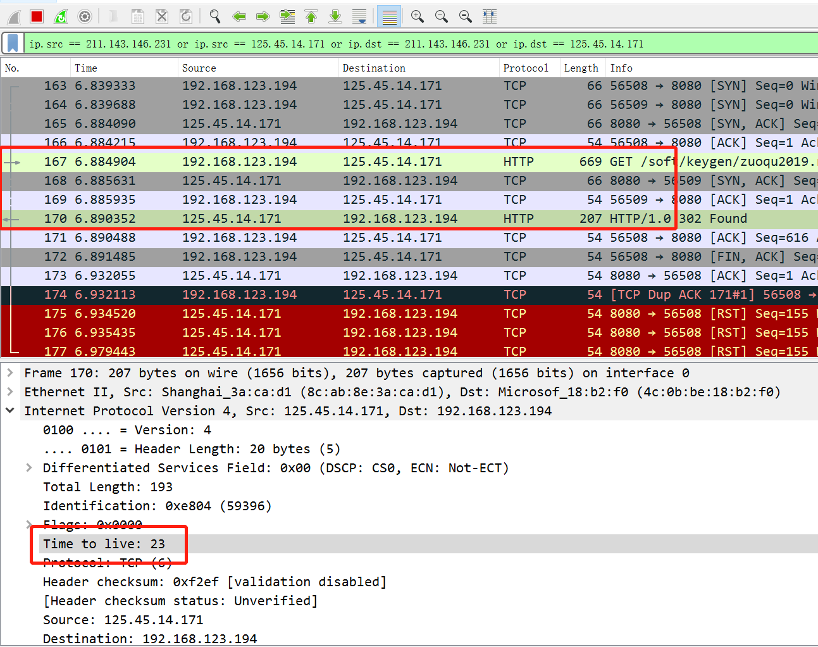Toggle packet list colorization

pyautogui.click(x=389, y=16)
